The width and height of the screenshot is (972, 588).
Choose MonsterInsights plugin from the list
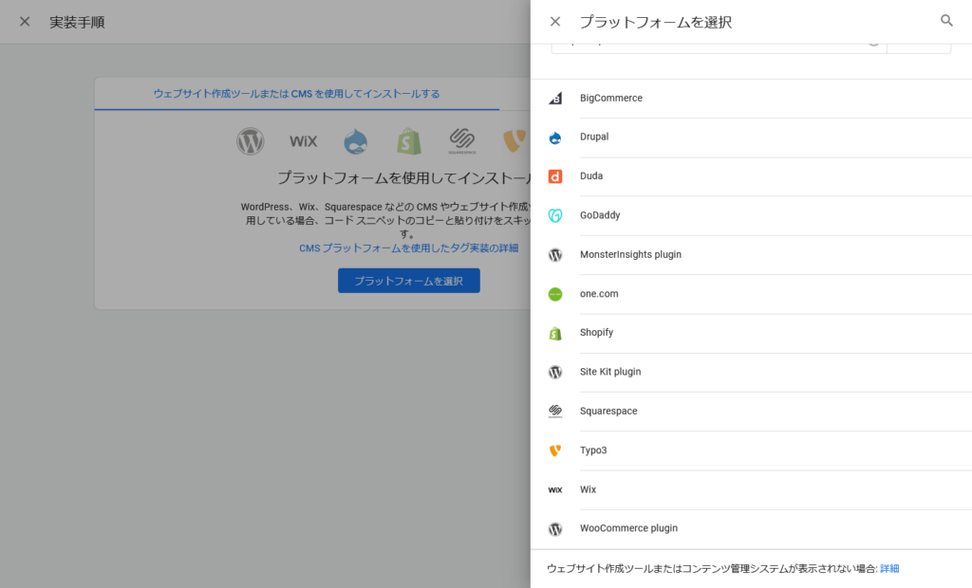pos(630,254)
